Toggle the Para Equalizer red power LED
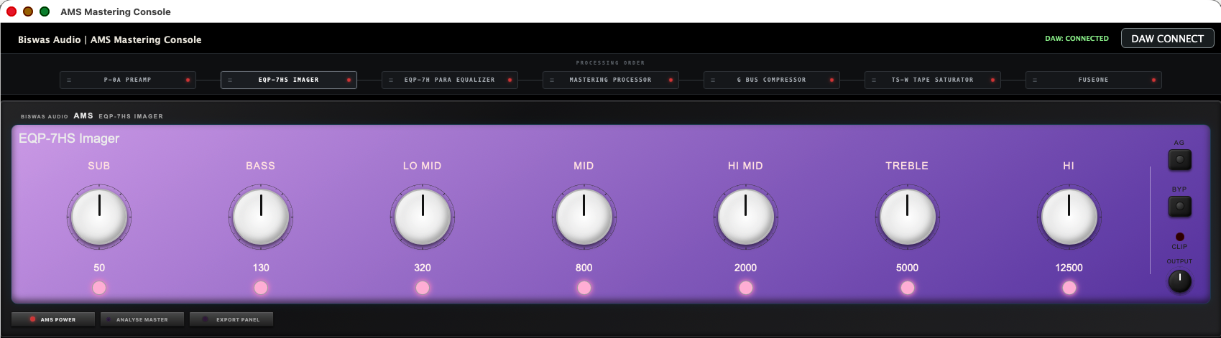1221x338 pixels. [510, 80]
